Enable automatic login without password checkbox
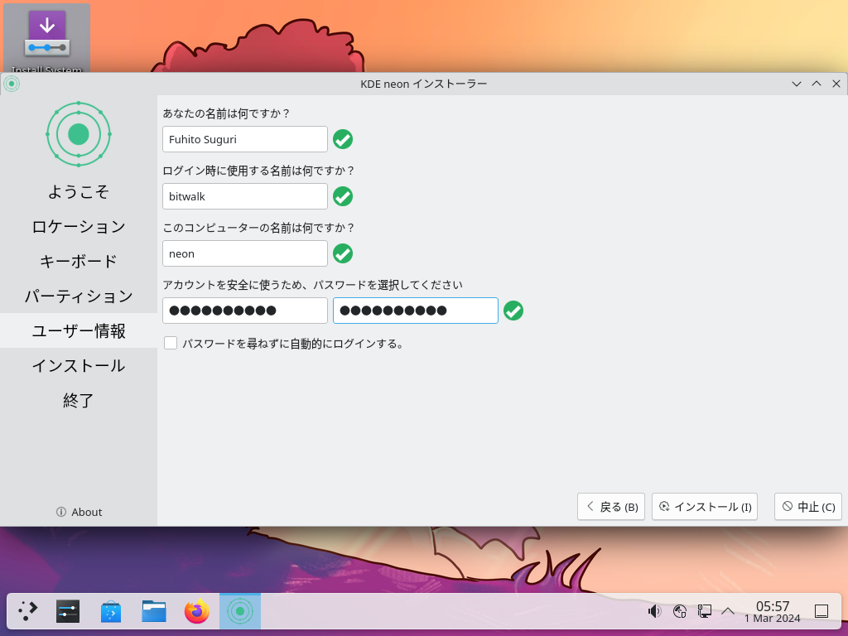 [171, 344]
